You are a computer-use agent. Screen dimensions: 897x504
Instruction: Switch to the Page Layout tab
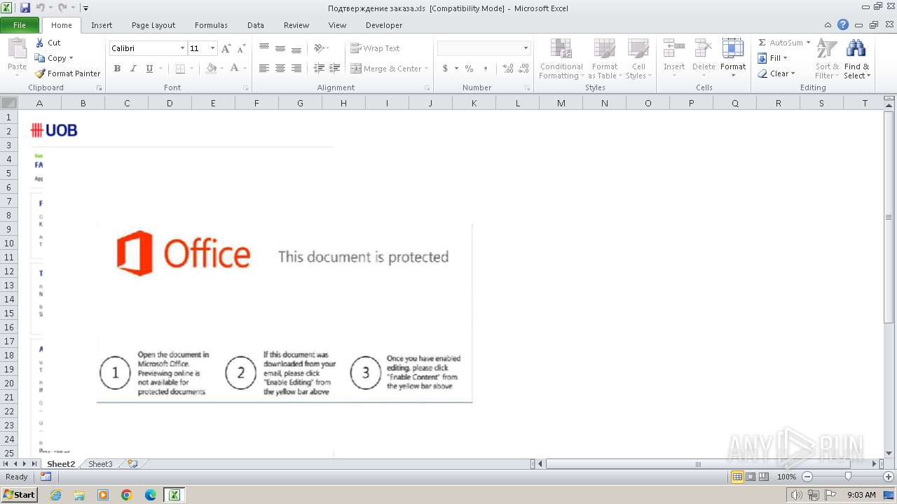(x=153, y=25)
